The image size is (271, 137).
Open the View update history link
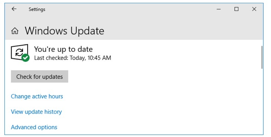(x=36, y=112)
